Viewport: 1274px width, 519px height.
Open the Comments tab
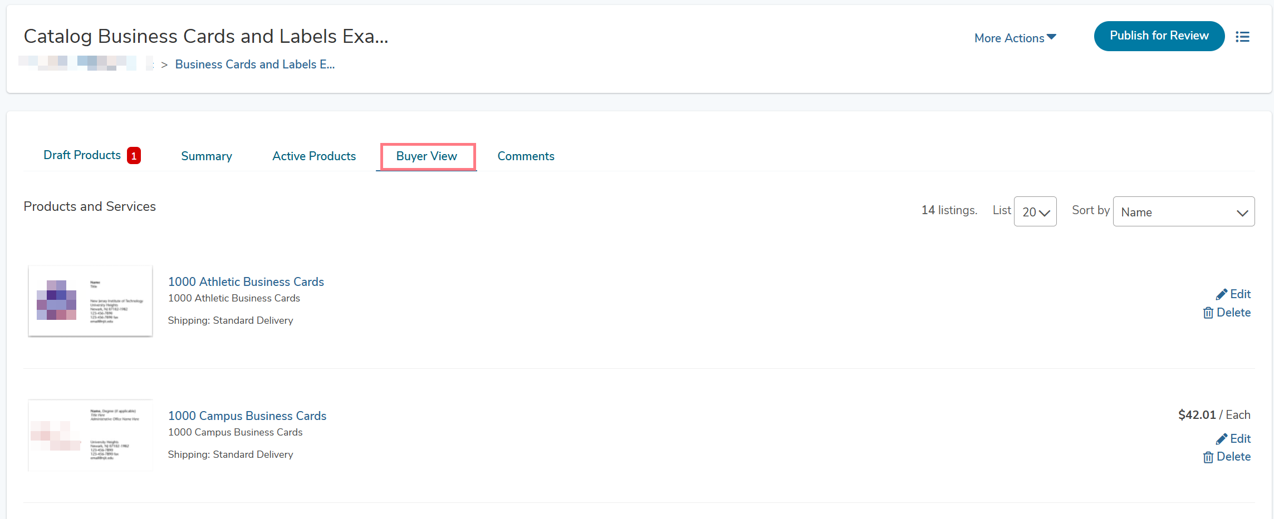(526, 156)
